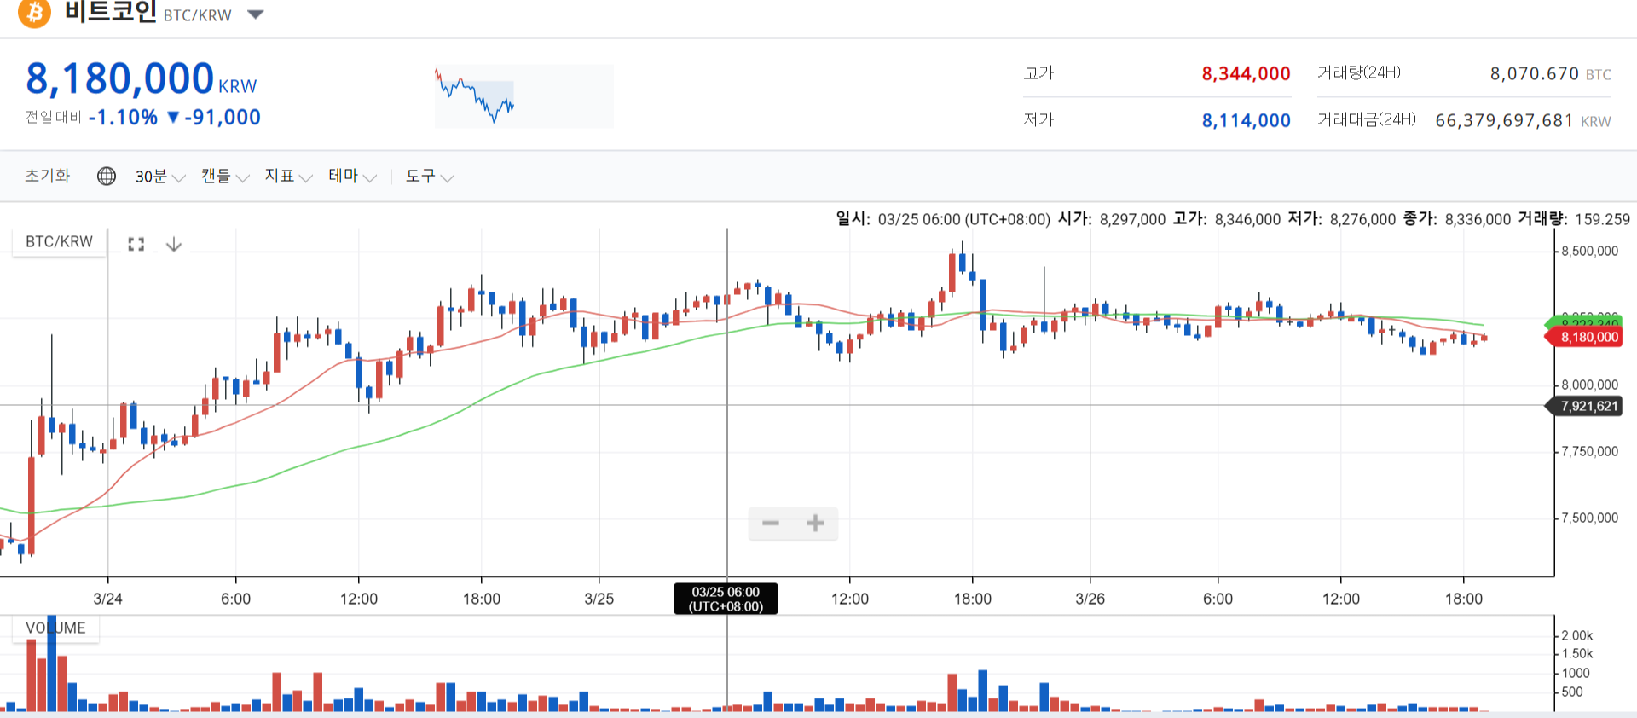1637x718 pixels.
Task: Open the 캔들 chart type dropdown
Action: pyautogui.click(x=225, y=177)
